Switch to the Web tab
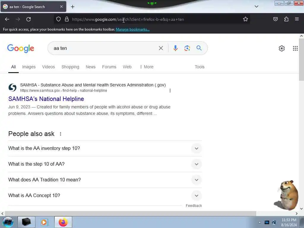304x228 pixels. 127,67
